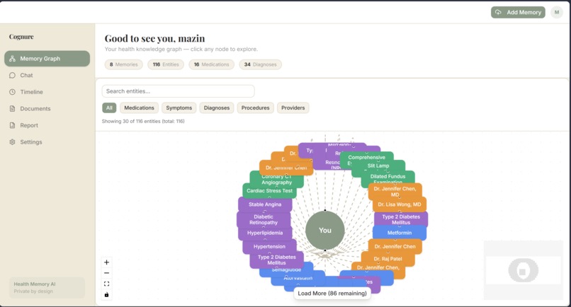This screenshot has width=571, height=307.
Task: Click the central You node
Action: tap(325, 231)
